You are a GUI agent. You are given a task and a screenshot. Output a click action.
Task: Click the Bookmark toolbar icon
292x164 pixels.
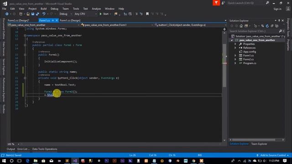click(x=147, y=14)
